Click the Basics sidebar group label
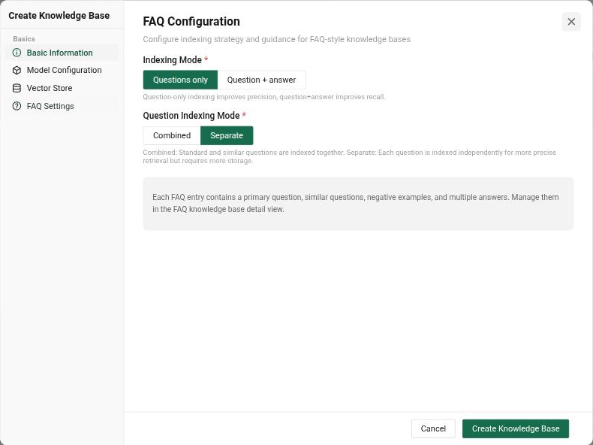Viewport: 593px width, 445px height. 24,39
